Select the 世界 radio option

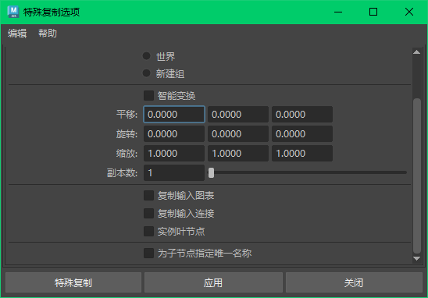coord(147,56)
